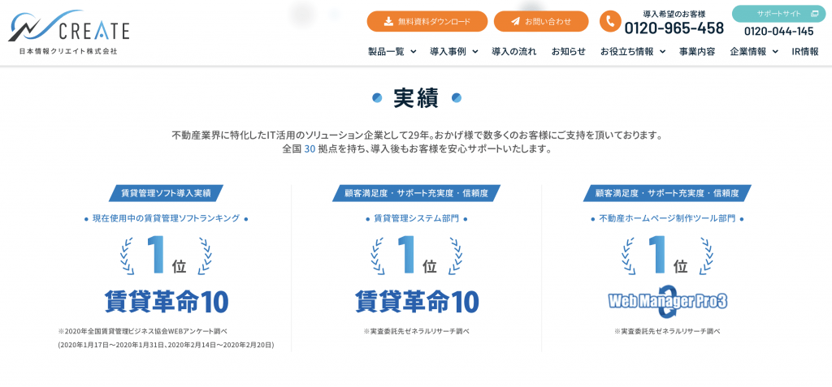
Task: Click the 不動産ホームページ制作ツール部門 subtitle
Action: pos(667,218)
